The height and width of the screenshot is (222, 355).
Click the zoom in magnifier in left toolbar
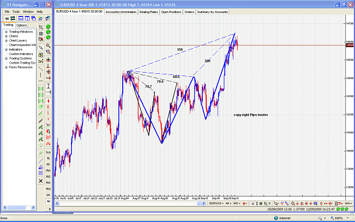48,46
